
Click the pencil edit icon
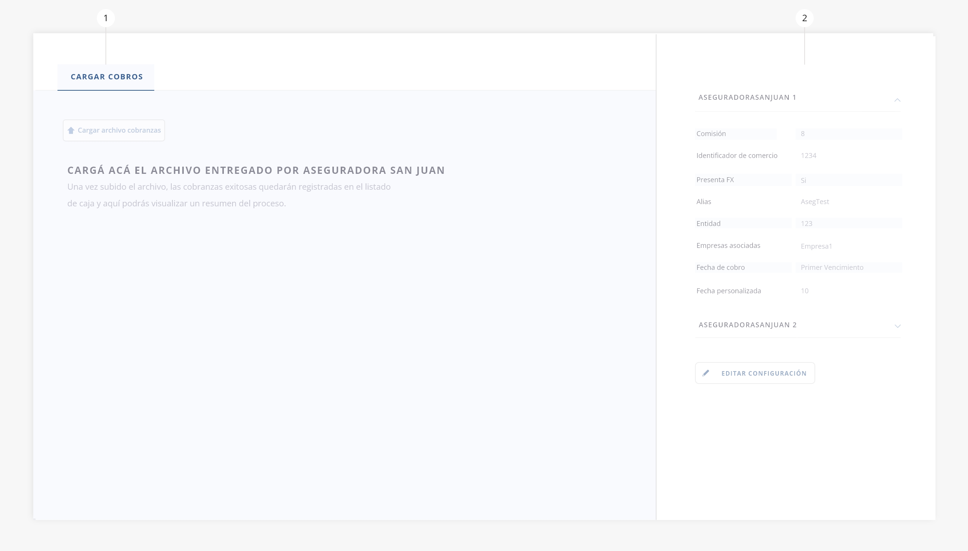[x=706, y=373]
